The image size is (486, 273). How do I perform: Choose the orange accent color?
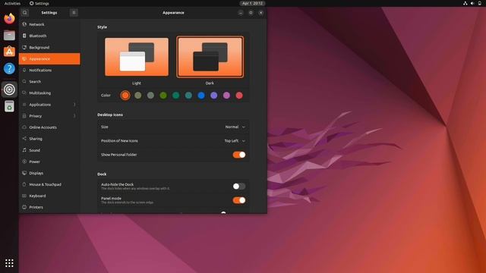tap(125, 96)
